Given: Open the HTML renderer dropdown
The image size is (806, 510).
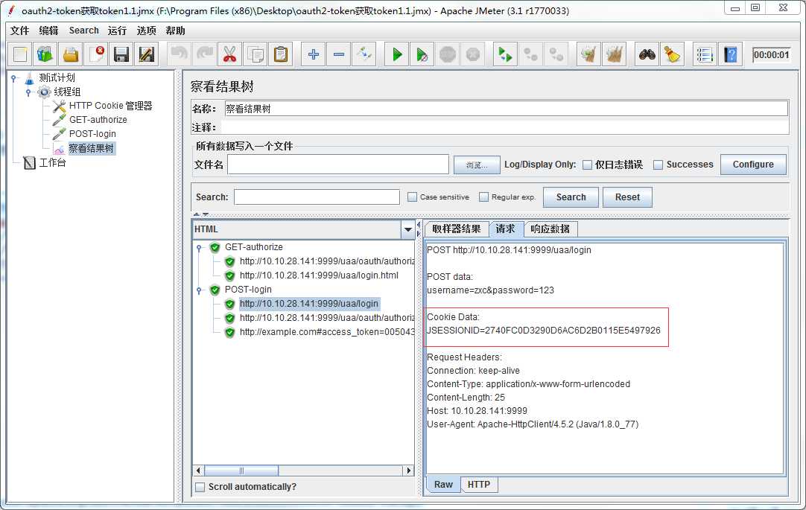Looking at the screenshot, I should (x=408, y=229).
